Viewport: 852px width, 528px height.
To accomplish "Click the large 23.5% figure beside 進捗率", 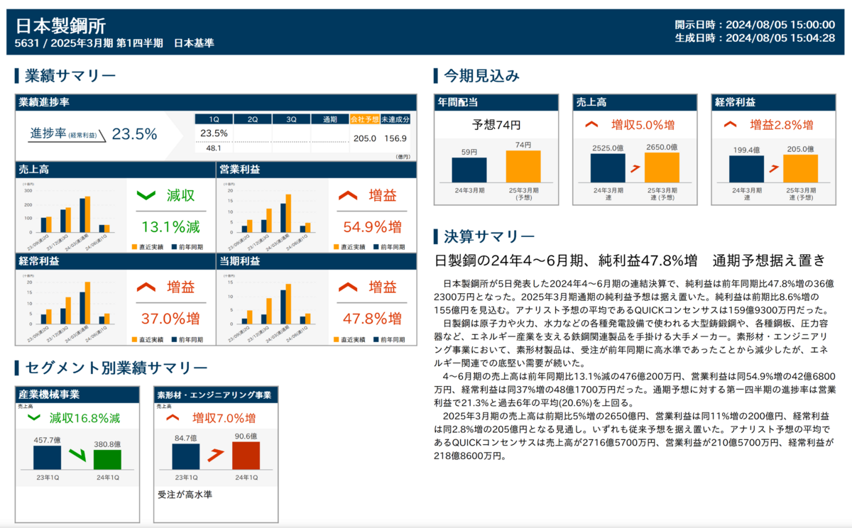I will point(135,134).
